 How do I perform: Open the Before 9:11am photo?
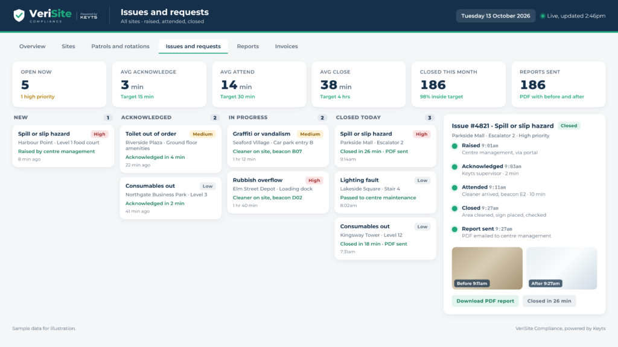(x=487, y=268)
